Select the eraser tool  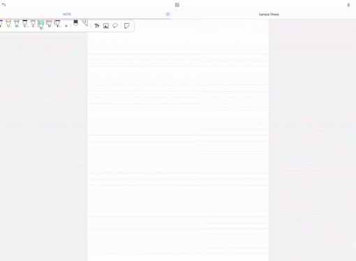(x=75, y=23)
